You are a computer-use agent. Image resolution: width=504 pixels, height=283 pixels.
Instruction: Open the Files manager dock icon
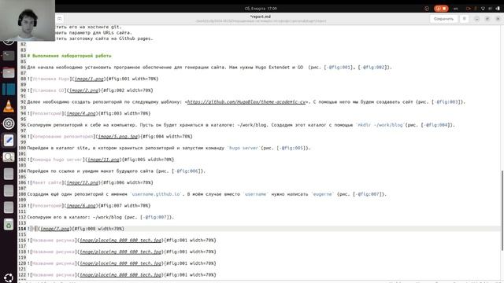(9, 72)
